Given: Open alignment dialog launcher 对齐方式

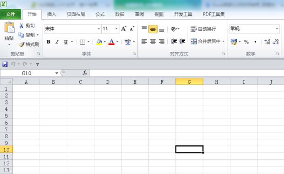Looking at the screenshot, I should pyautogui.click(x=224, y=54).
